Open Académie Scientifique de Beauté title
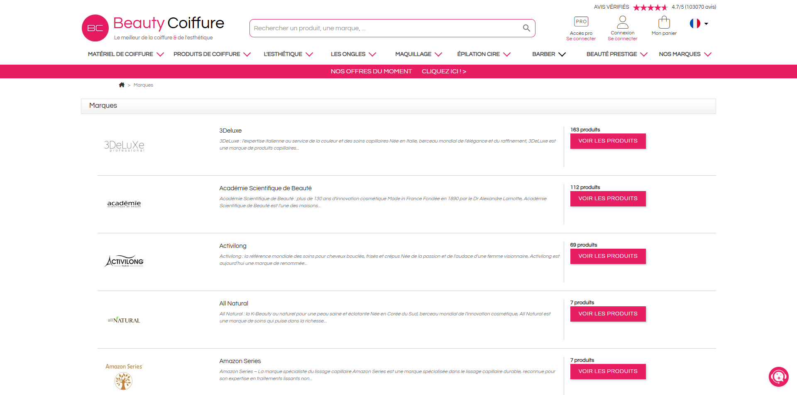797x395 pixels. coord(265,188)
